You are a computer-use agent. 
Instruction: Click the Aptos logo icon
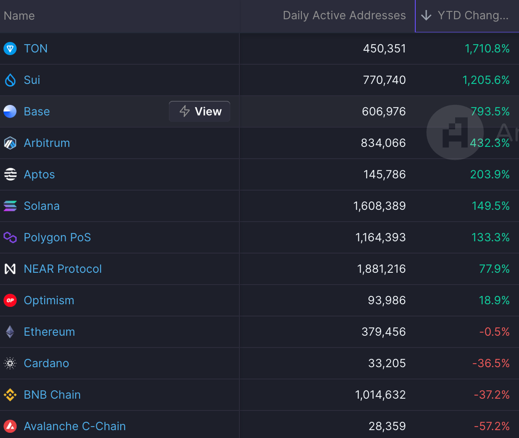(10, 174)
